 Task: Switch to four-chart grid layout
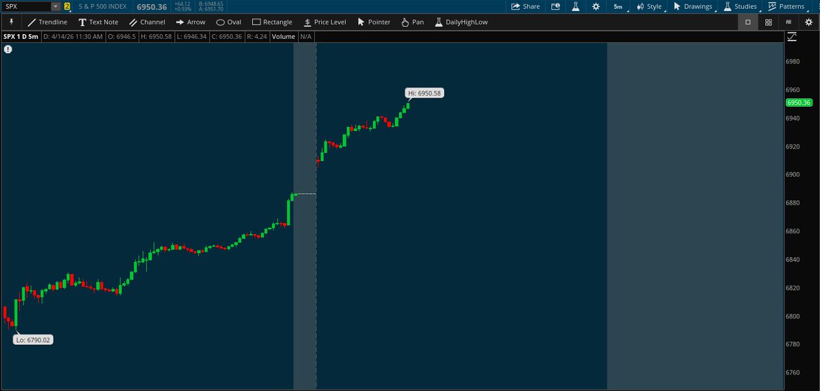click(x=769, y=22)
